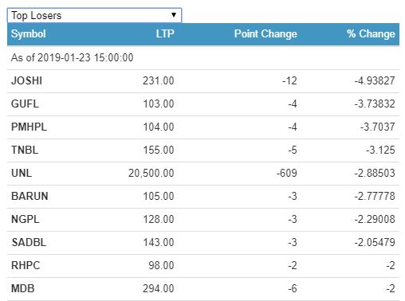Open the Top Losers dropdown

click(94, 15)
